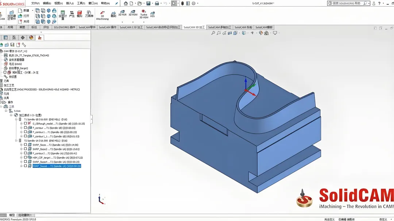
Task: Check the P_contour T1 operation checkbox
Action: click(26, 128)
